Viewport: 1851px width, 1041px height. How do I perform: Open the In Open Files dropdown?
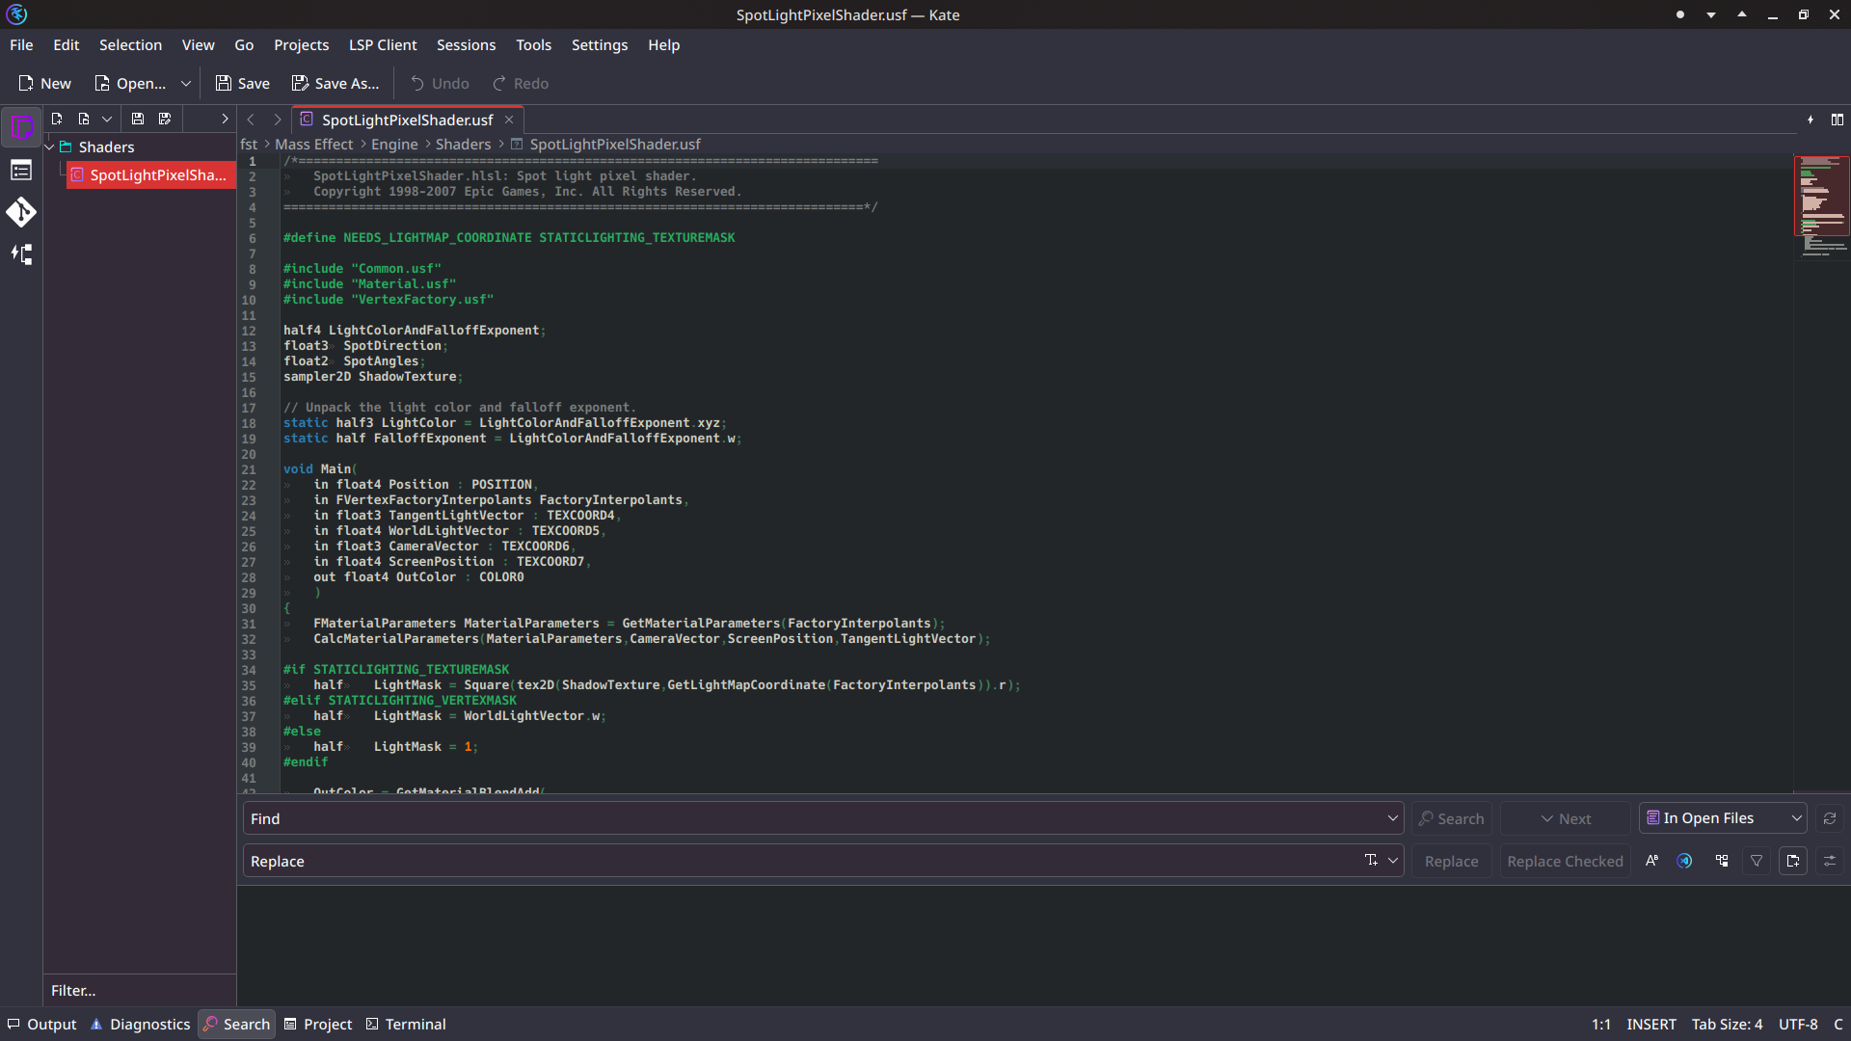pyautogui.click(x=1722, y=818)
